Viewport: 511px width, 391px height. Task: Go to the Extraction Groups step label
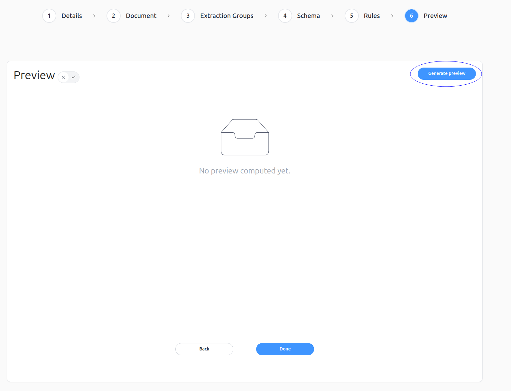(x=227, y=16)
